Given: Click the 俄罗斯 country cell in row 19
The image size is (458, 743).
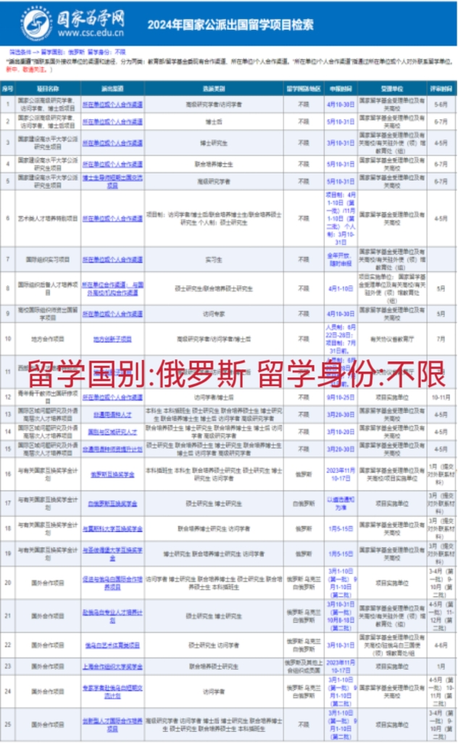Looking at the screenshot, I should click(304, 554).
